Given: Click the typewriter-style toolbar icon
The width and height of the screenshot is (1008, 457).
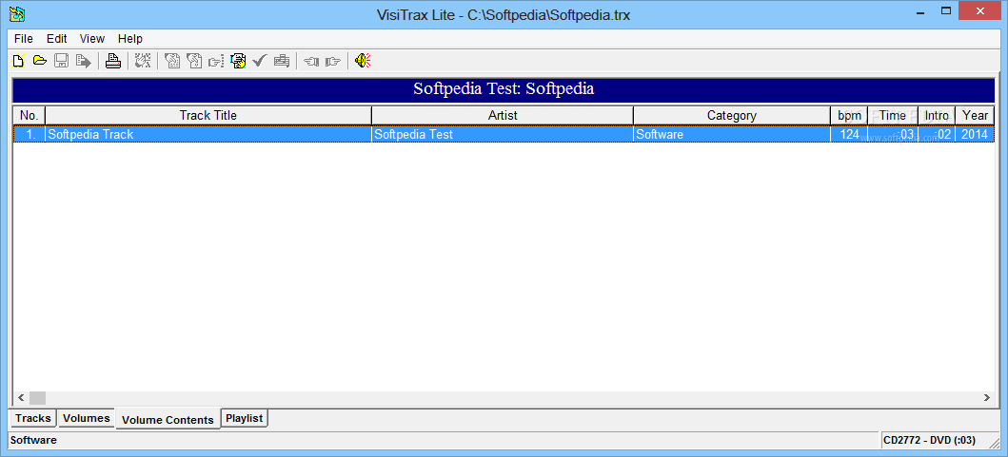Looking at the screenshot, I should point(282,61).
